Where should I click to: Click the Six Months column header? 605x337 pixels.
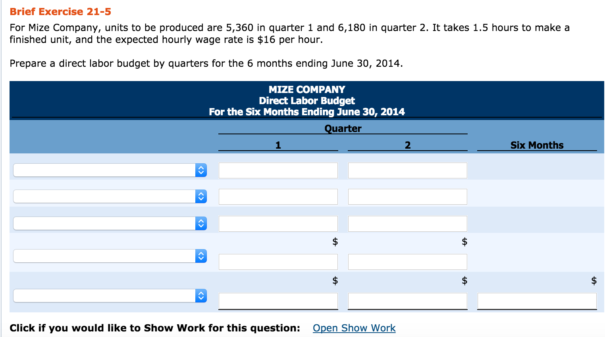point(537,145)
